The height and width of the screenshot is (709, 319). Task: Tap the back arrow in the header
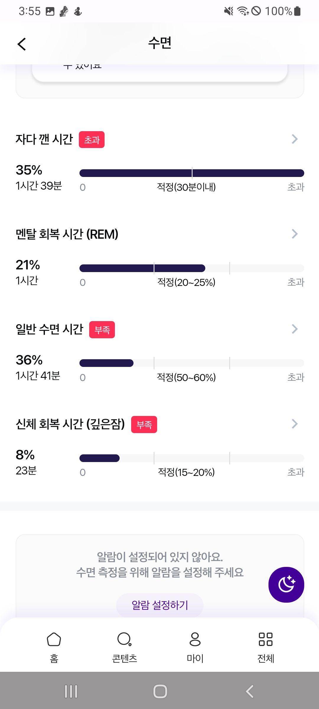coord(22,44)
